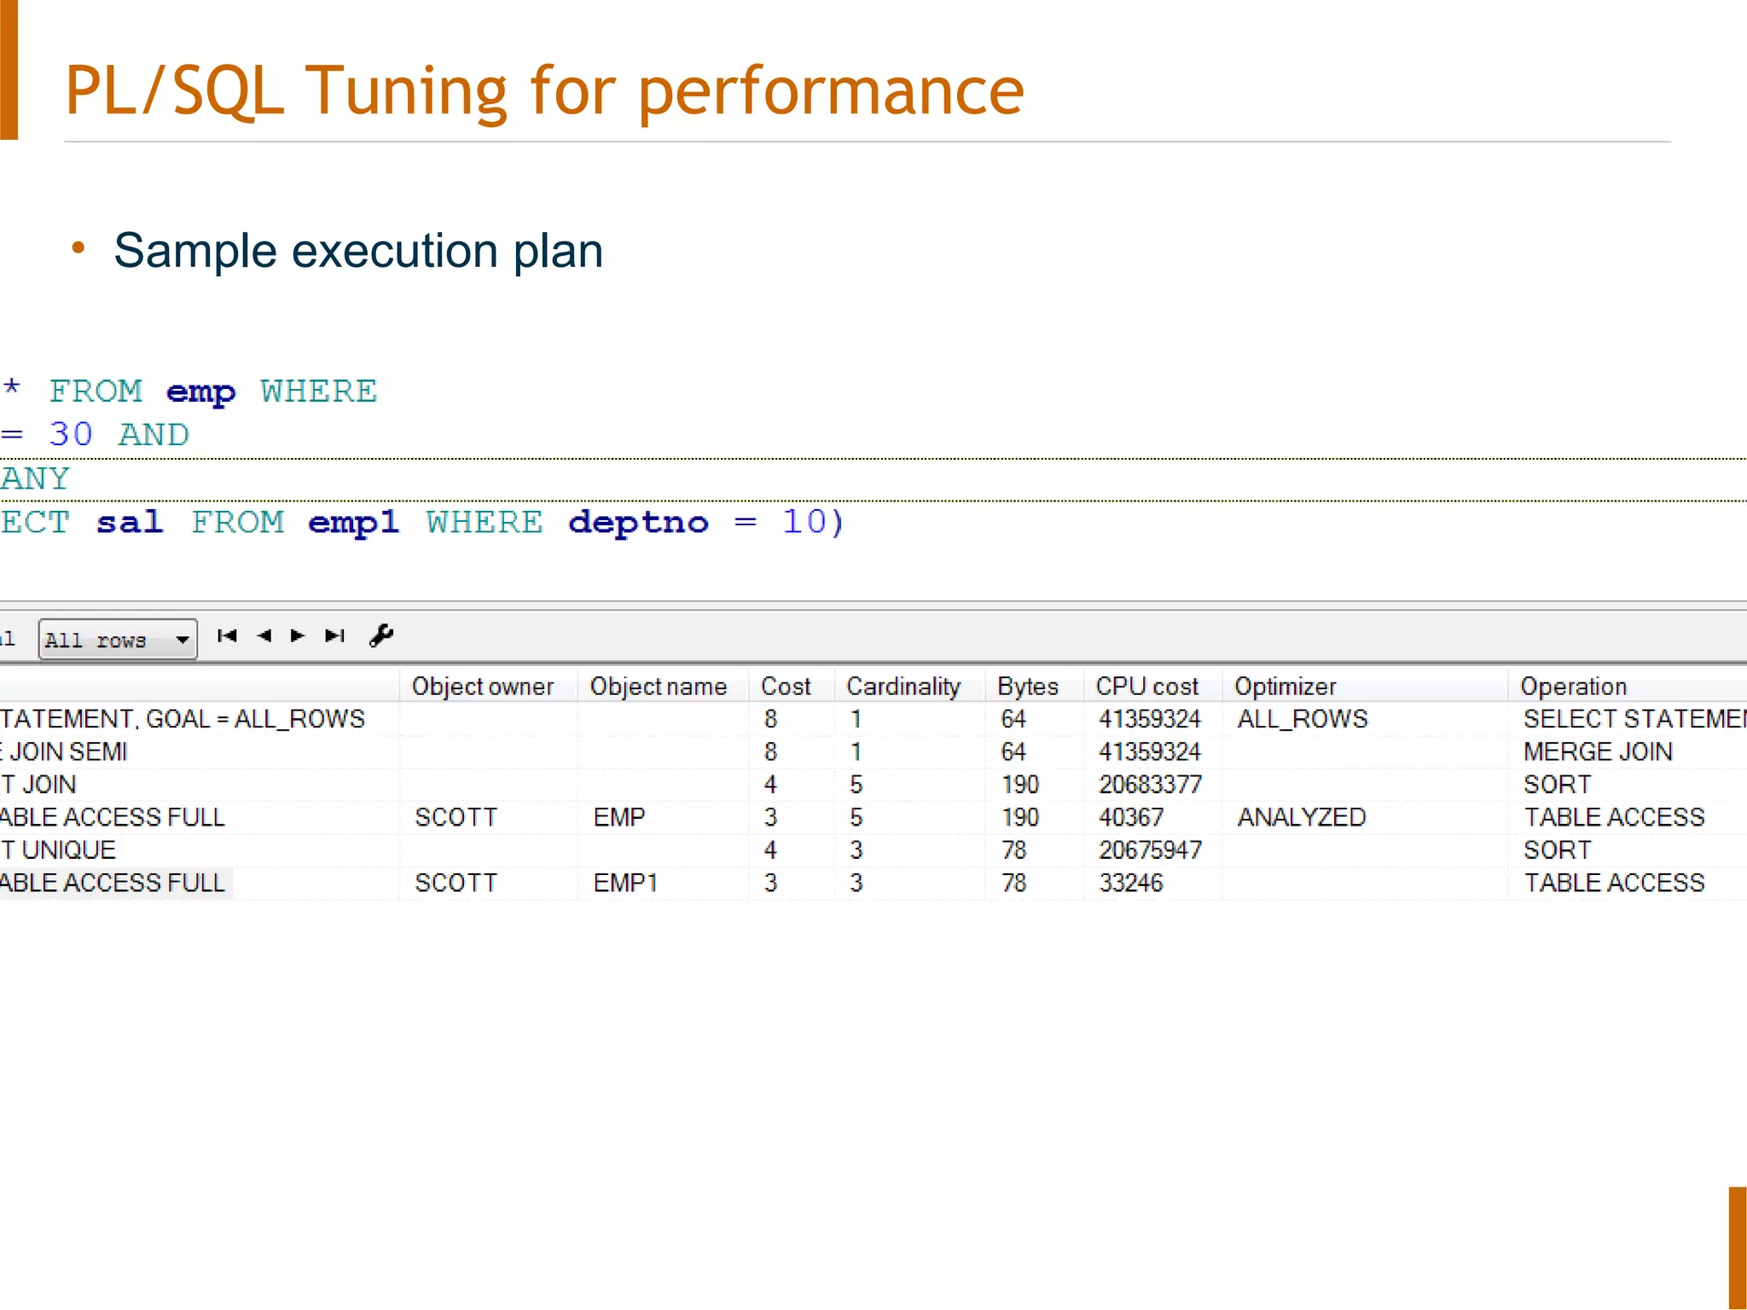Viewport: 1747px width, 1310px height.
Task: Go to the first row with the first-record arrow
Action: pyautogui.click(x=227, y=636)
